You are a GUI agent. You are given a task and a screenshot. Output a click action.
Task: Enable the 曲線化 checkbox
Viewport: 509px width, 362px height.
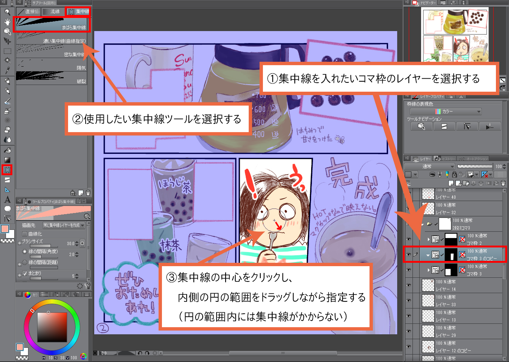25,234
